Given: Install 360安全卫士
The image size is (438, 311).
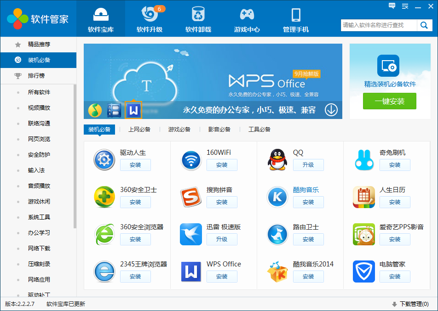Looking at the screenshot, I should point(135,202).
